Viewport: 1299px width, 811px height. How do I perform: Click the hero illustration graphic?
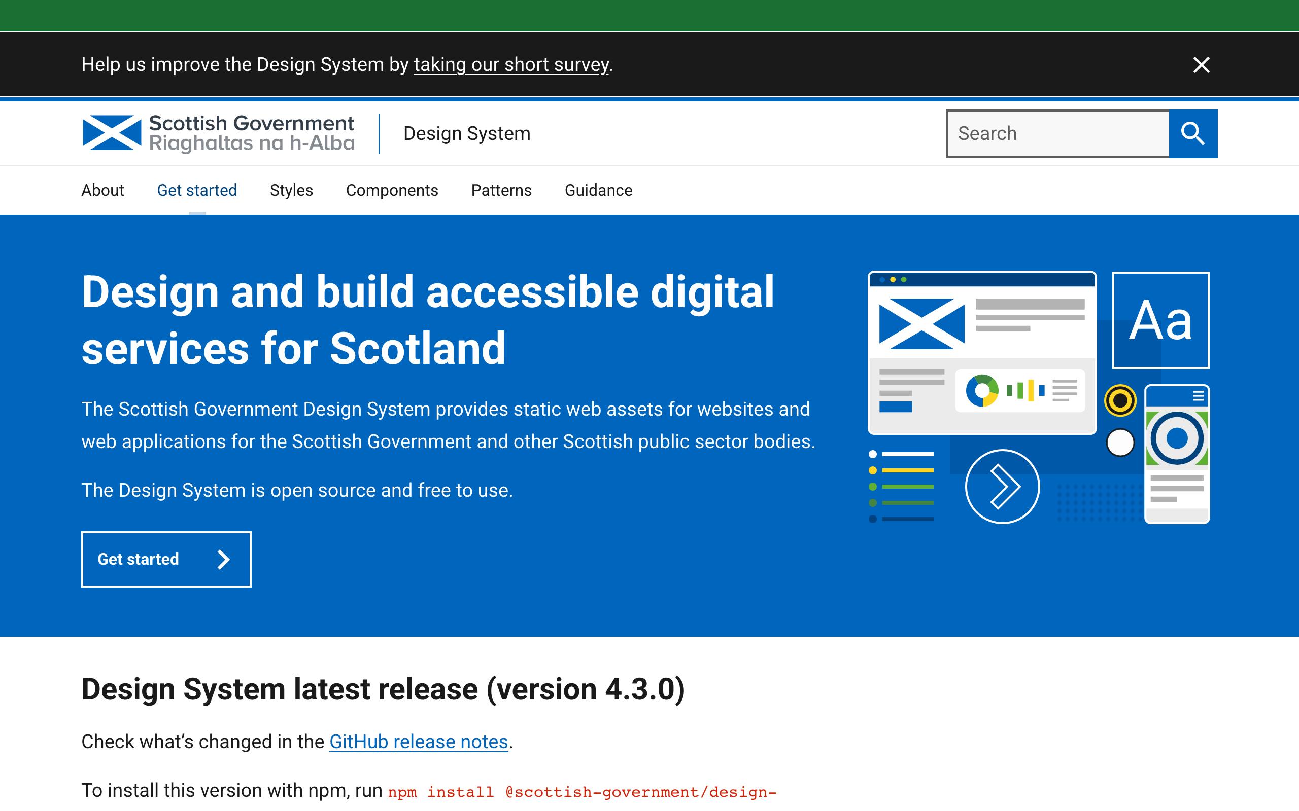[x=1039, y=397]
